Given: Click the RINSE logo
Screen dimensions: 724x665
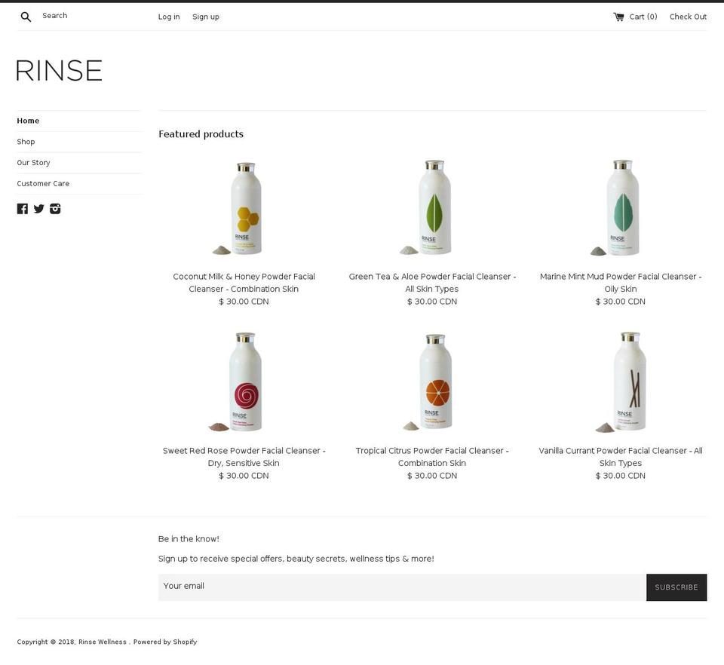Looking at the screenshot, I should click(x=59, y=71).
